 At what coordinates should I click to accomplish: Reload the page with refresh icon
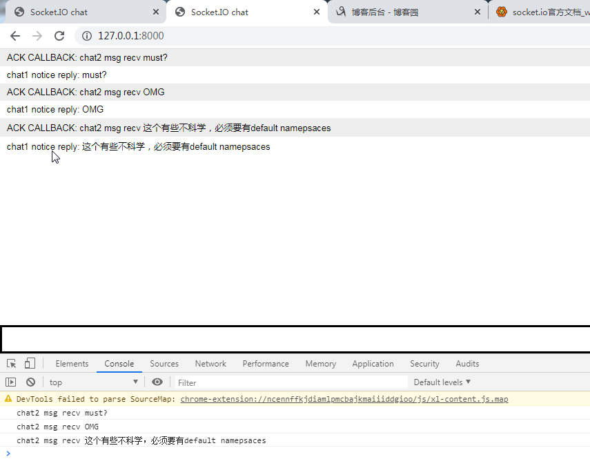[59, 36]
